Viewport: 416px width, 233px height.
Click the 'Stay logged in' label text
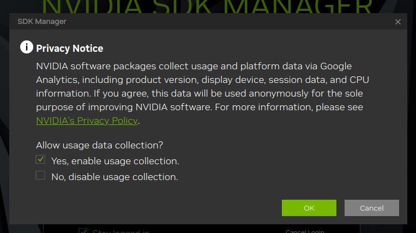click(121, 231)
